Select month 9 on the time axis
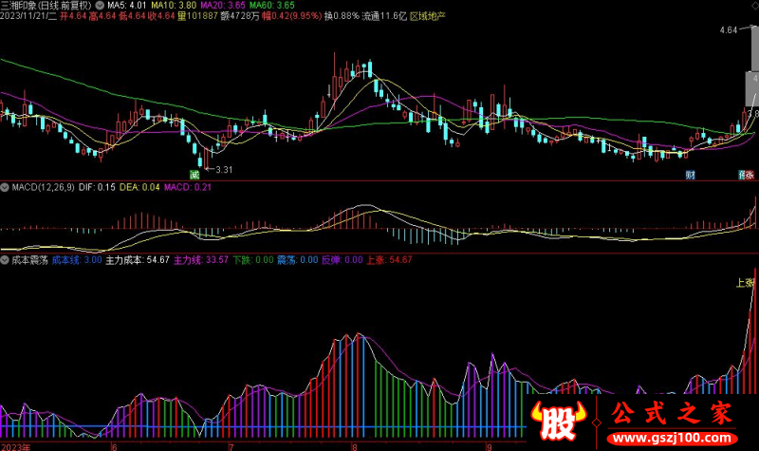Viewport: 759px width, 451px height. (x=490, y=446)
